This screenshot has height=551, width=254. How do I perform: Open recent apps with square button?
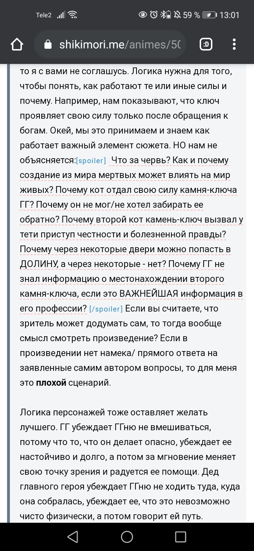(x=181, y=537)
